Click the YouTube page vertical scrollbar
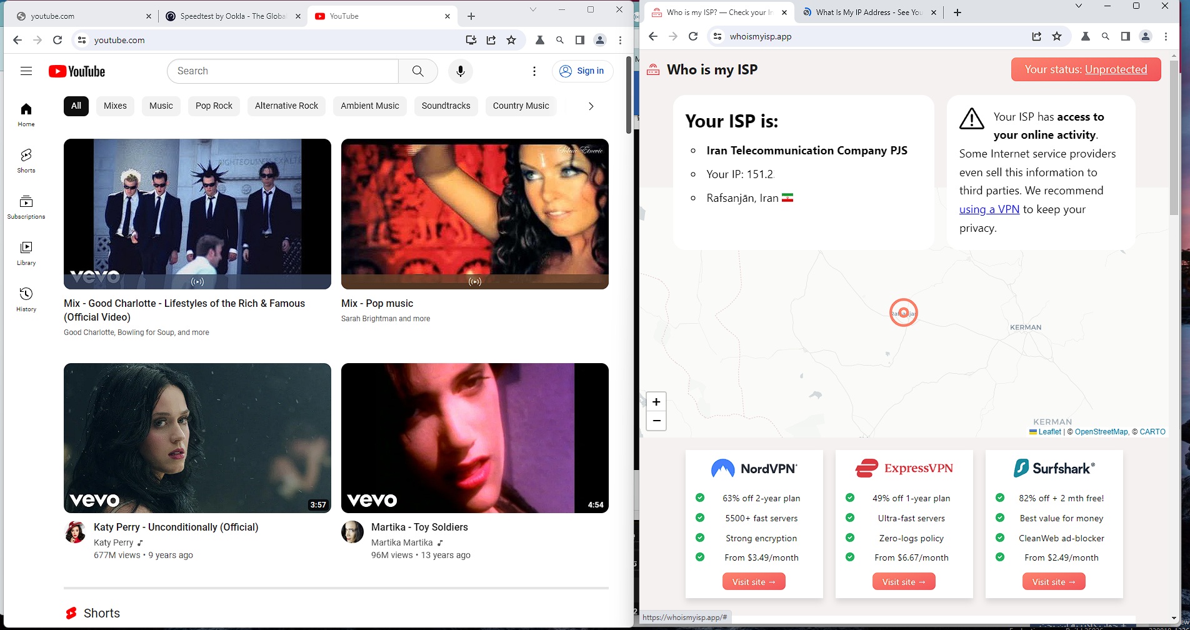 [629, 95]
